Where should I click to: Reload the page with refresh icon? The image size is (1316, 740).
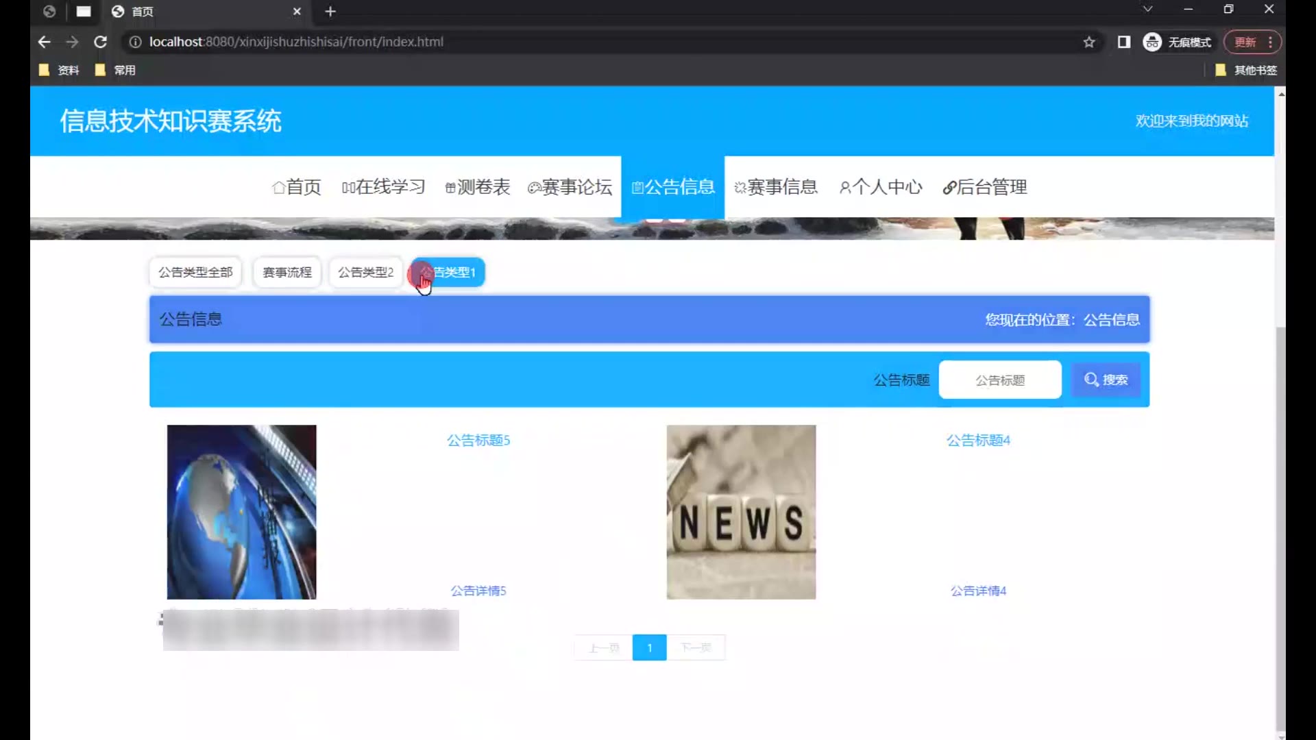coord(100,42)
